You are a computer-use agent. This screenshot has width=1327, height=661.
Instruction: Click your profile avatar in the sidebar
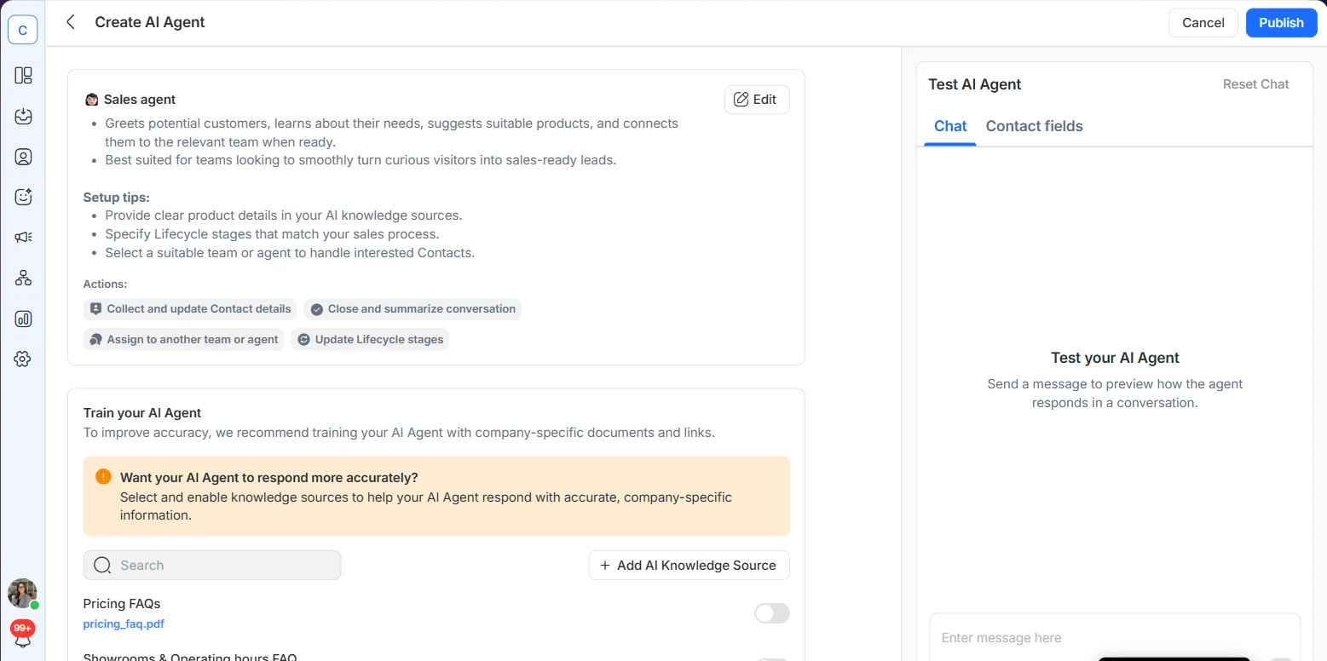22,593
